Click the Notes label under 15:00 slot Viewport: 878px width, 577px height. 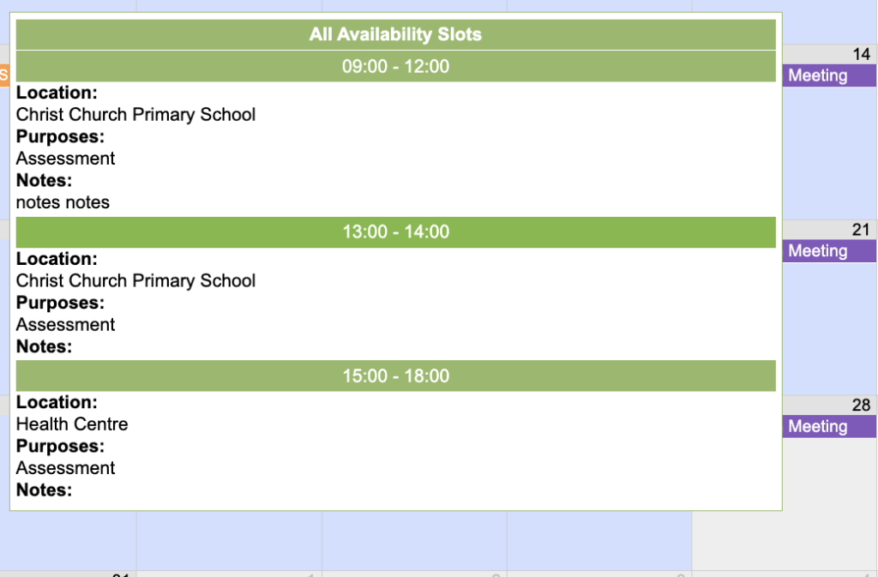(44, 490)
